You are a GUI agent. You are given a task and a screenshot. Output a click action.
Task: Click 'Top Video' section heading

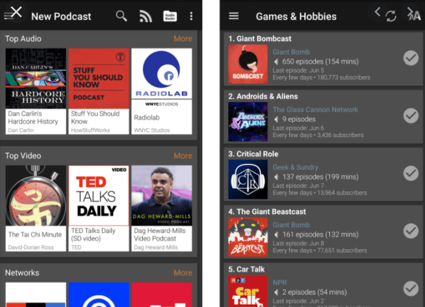[x=23, y=155]
